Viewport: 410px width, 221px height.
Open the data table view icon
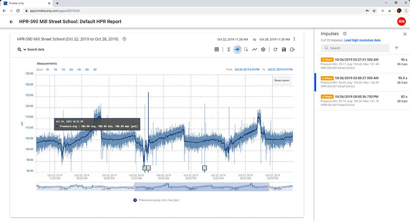217,49
